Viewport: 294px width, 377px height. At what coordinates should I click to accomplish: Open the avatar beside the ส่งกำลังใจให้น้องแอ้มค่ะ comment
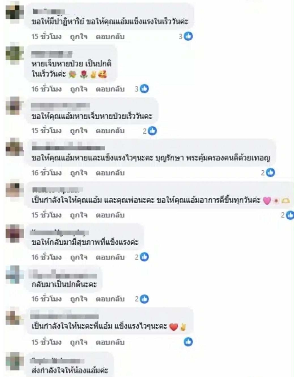pos(14,361)
